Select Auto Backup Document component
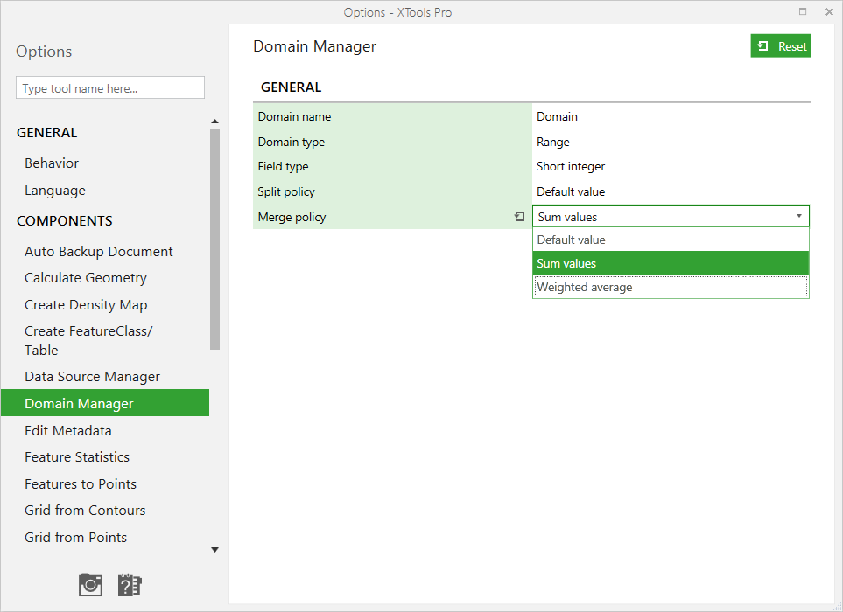 [x=98, y=251]
